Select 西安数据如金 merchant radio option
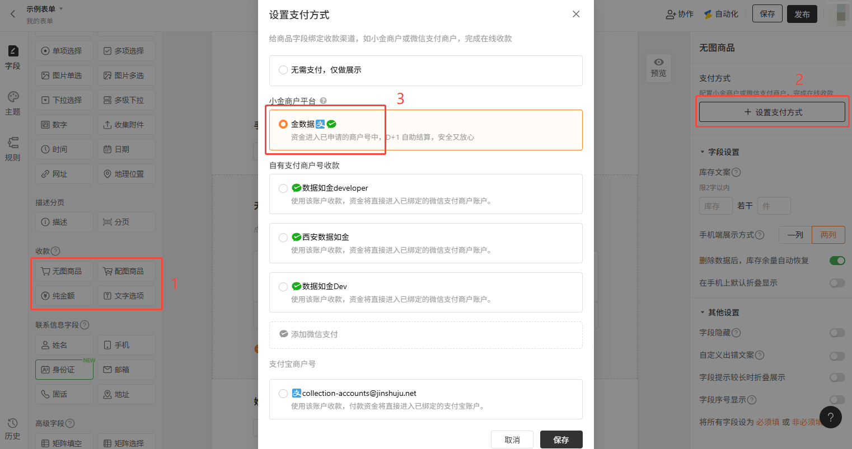The image size is (852, 449). [283, 237]
